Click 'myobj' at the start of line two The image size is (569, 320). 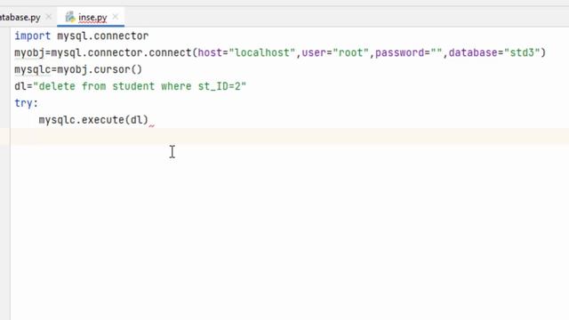(29, 53)
